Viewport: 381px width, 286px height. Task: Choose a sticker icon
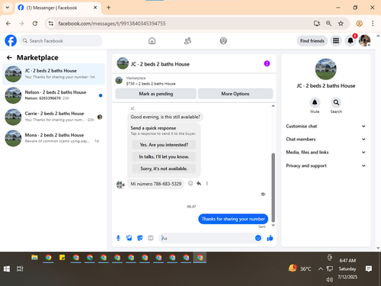pos(140,238)
